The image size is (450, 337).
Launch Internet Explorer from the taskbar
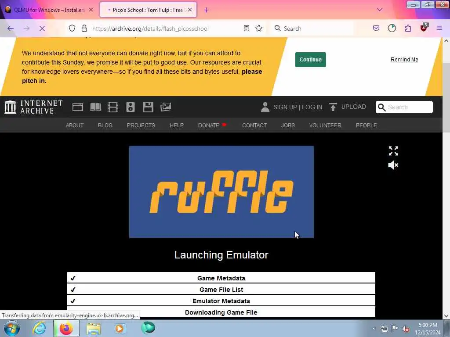tap(39, 328)
